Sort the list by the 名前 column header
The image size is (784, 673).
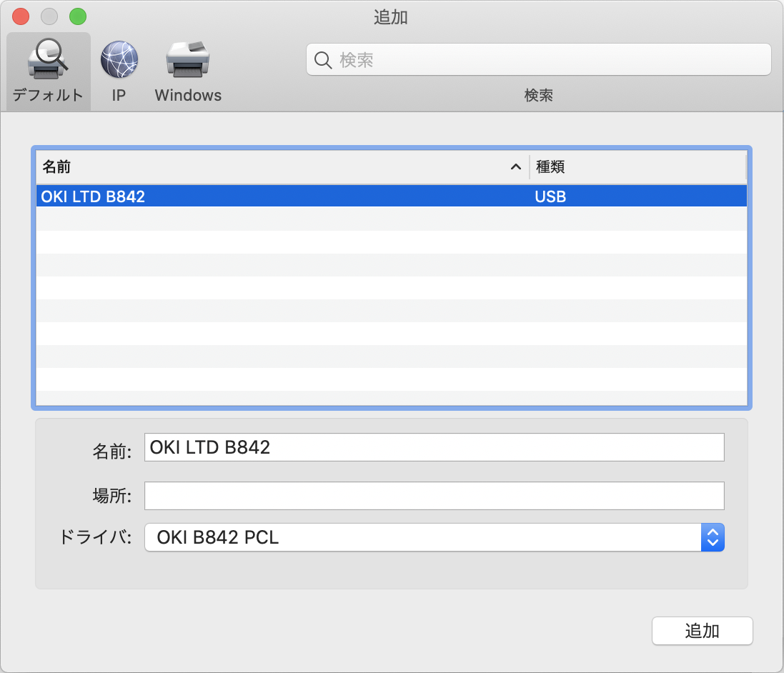[272, 167]
